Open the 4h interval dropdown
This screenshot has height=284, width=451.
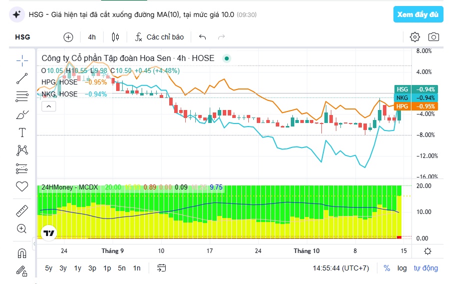click(92, 37)
